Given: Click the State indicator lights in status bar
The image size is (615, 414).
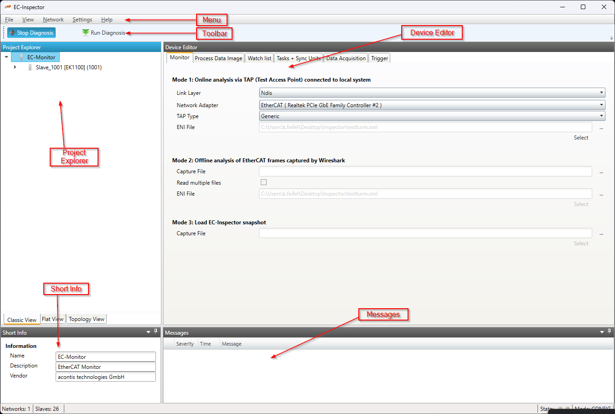Looking at the screenshot, I should pos(564,409).
